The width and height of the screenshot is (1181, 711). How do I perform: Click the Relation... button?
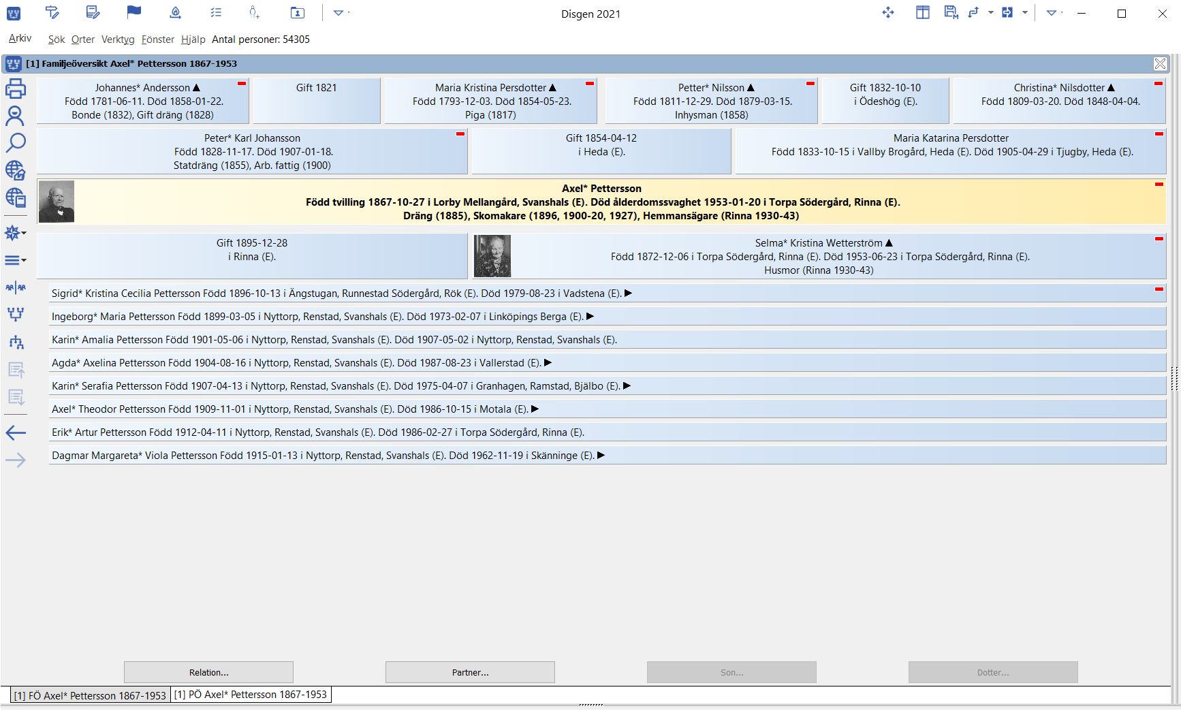[x=208, y=672]
